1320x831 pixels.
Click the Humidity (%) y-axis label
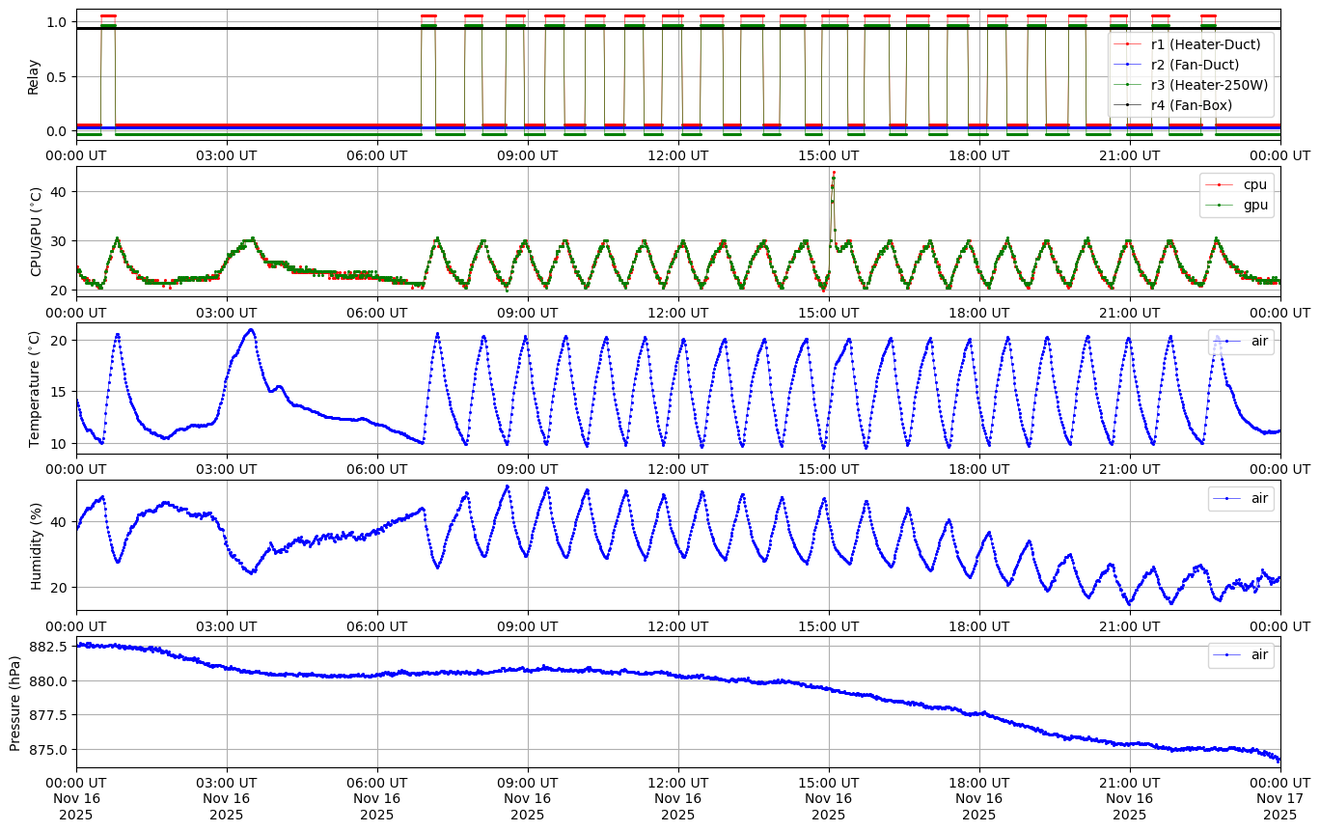tap(37, 545)
